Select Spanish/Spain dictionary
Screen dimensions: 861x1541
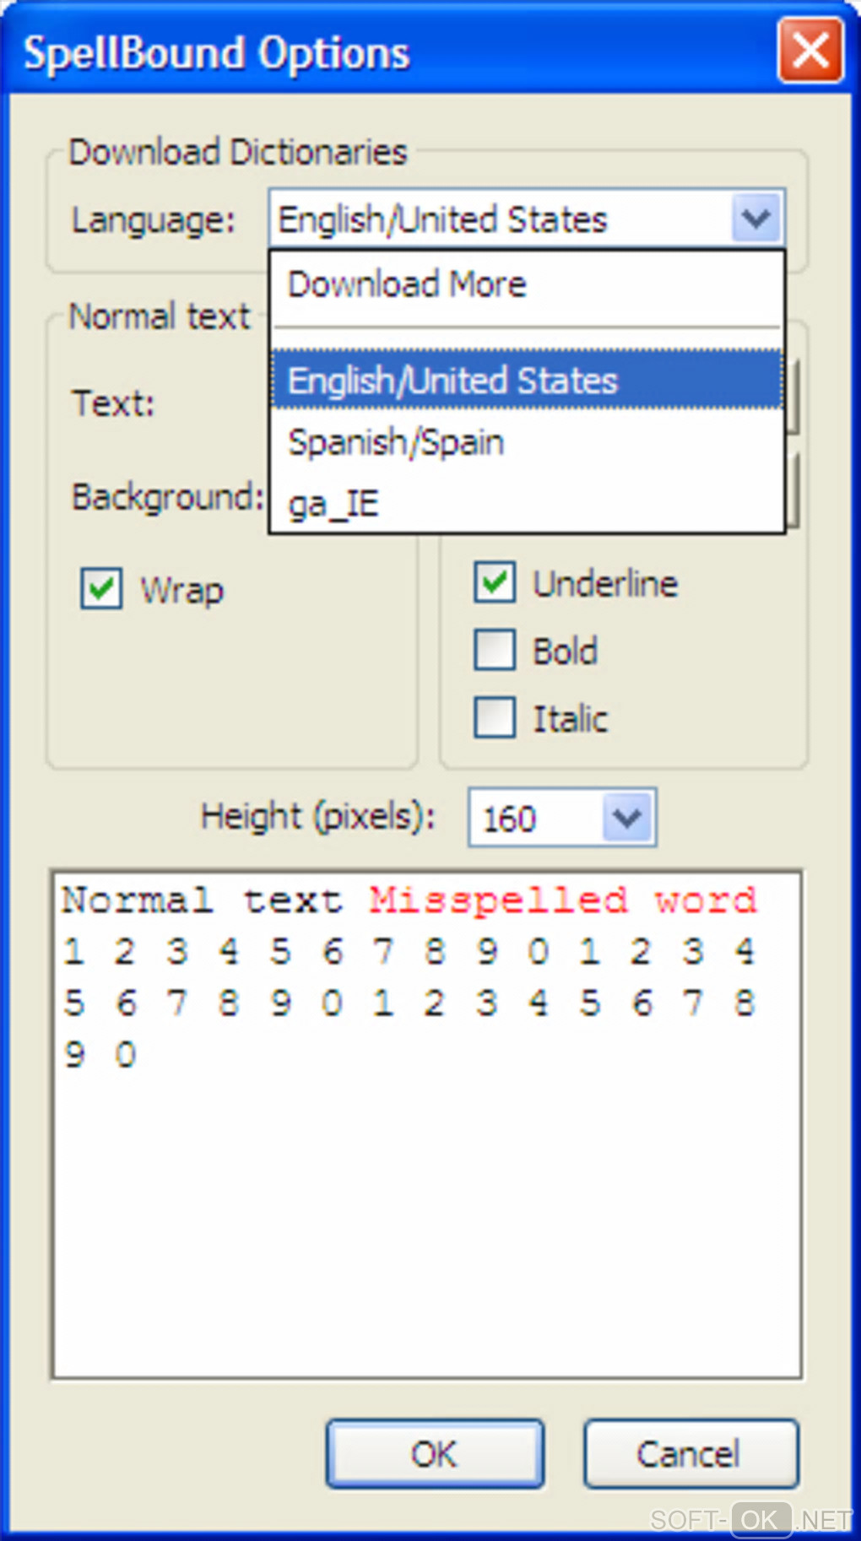[396, 442]
